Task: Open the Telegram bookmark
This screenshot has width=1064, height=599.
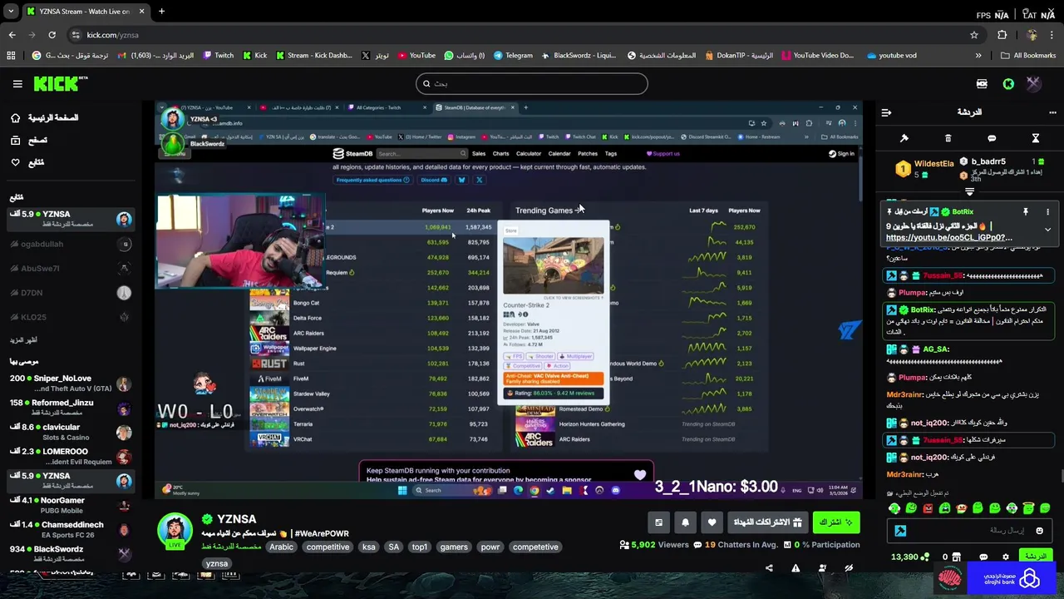Action: 513,56
